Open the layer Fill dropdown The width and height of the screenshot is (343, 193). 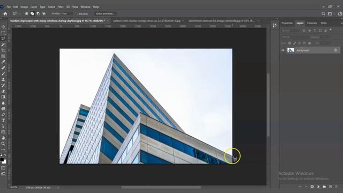coord(325,43)
